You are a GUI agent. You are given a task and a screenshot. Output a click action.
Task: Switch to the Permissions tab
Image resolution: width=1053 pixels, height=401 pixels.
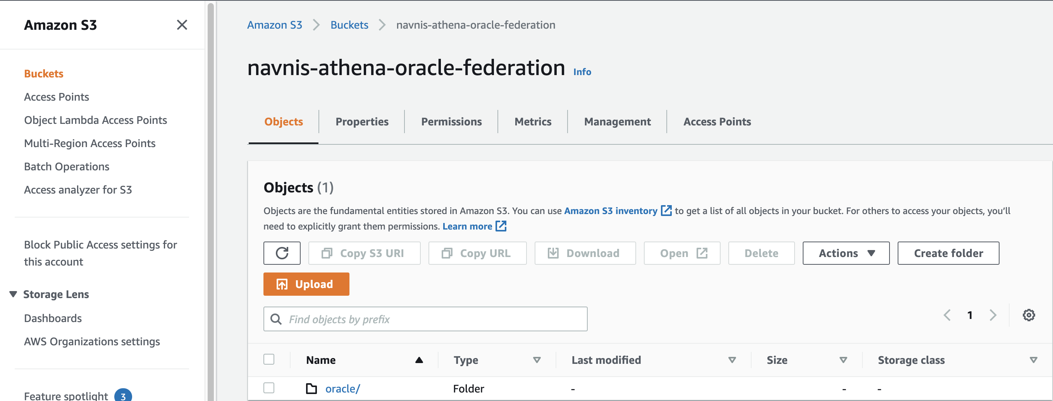(451, 122)
